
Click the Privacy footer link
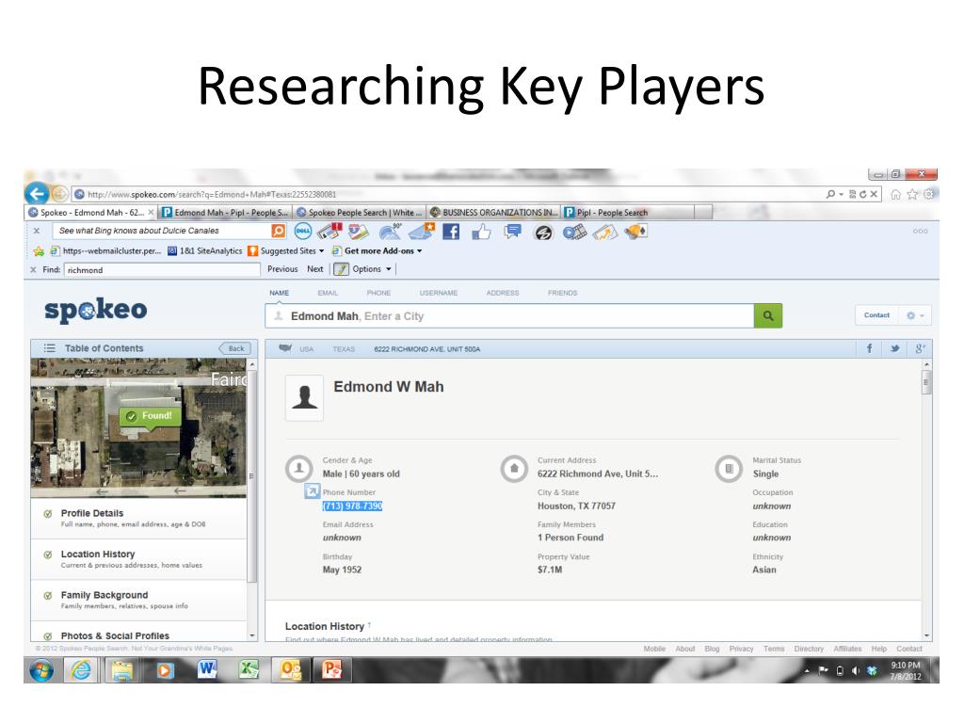741,650
